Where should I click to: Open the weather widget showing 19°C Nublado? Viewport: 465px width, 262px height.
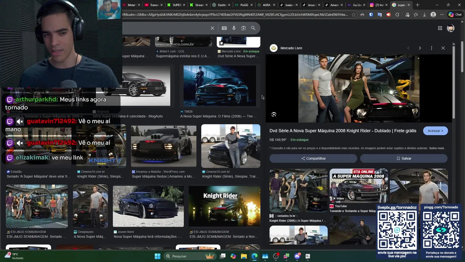click(x=14, y=256)
